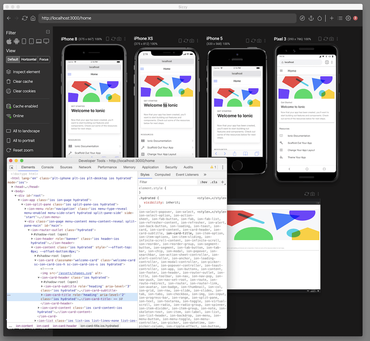Open the home page via the house icon
Screen dimensions: 370x341
pyautogui.click(x=33, y=18)
